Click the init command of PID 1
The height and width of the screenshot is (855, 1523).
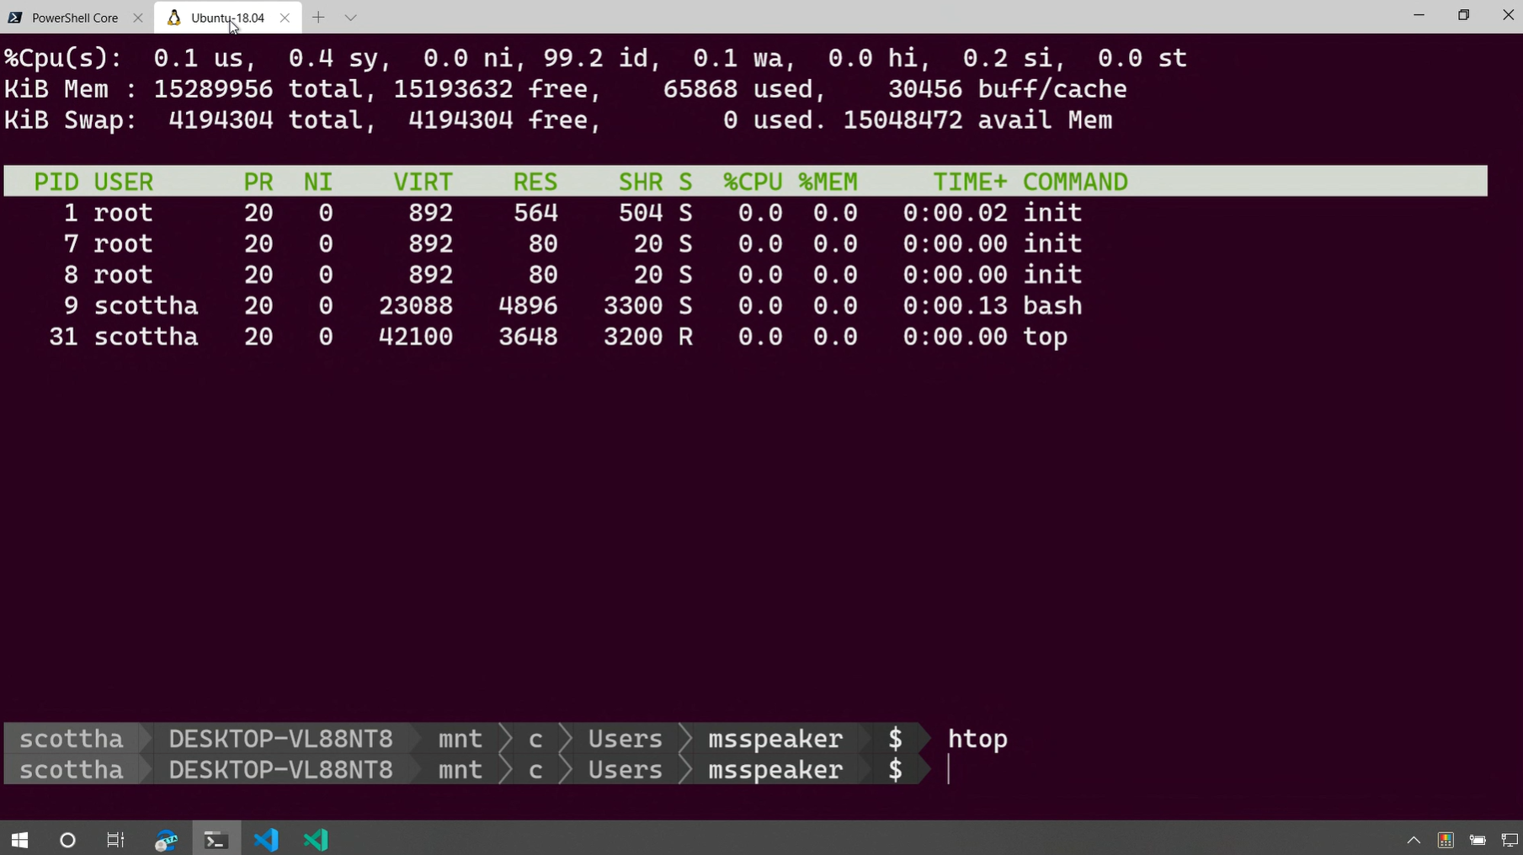click(1052, 213)
